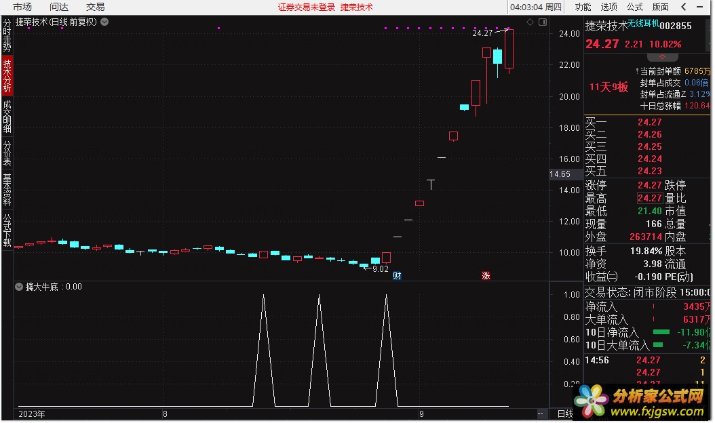The height and width of the screenshot is (423, 715).
Task: Click the 净流入 row
Action: [x=647, y=307]
